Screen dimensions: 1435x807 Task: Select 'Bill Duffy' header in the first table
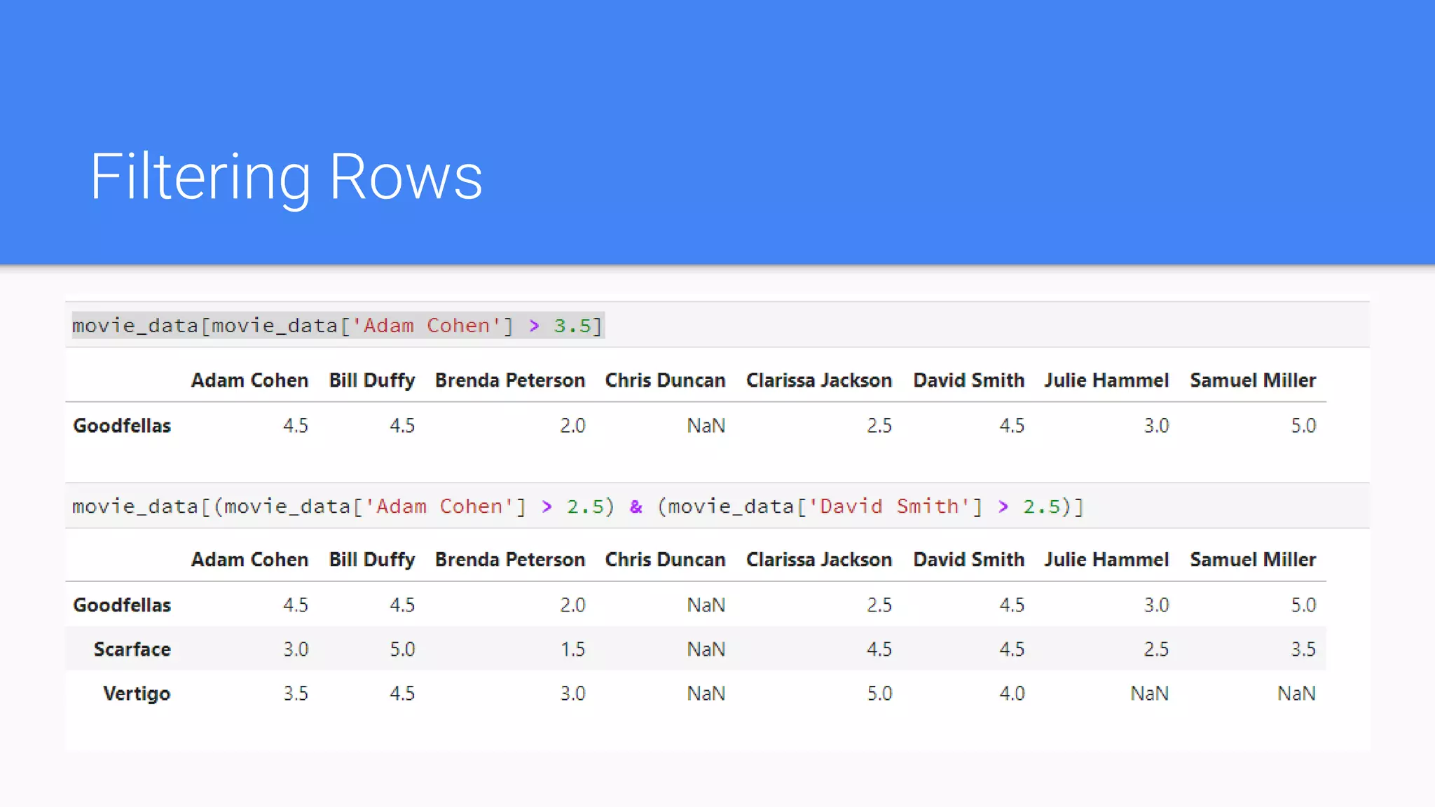pos(372,380)
